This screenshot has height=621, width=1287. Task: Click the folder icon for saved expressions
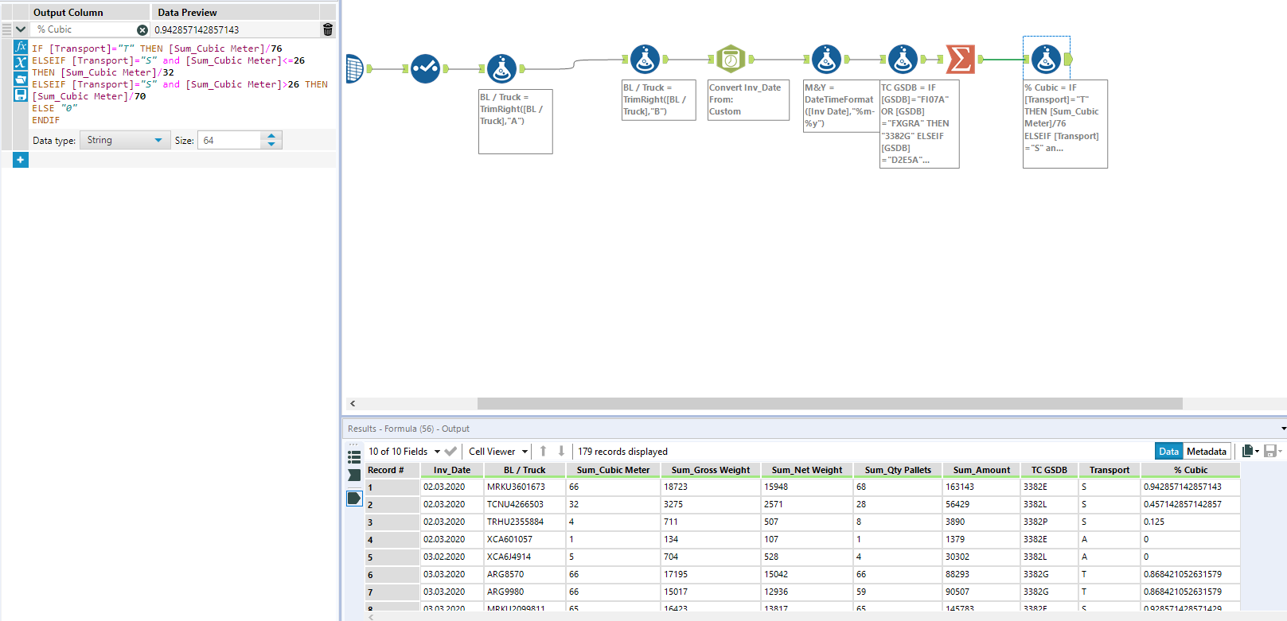point(21,79)
